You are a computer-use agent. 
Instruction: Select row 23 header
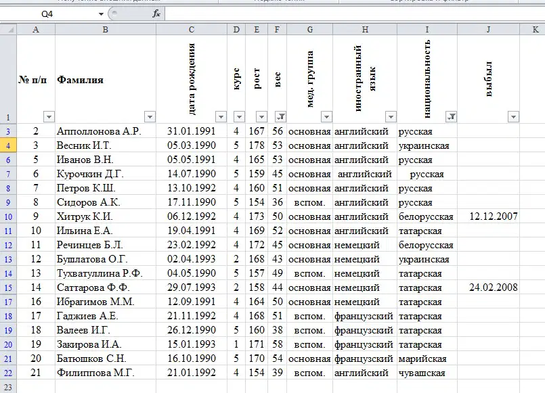tap(8, 387)
